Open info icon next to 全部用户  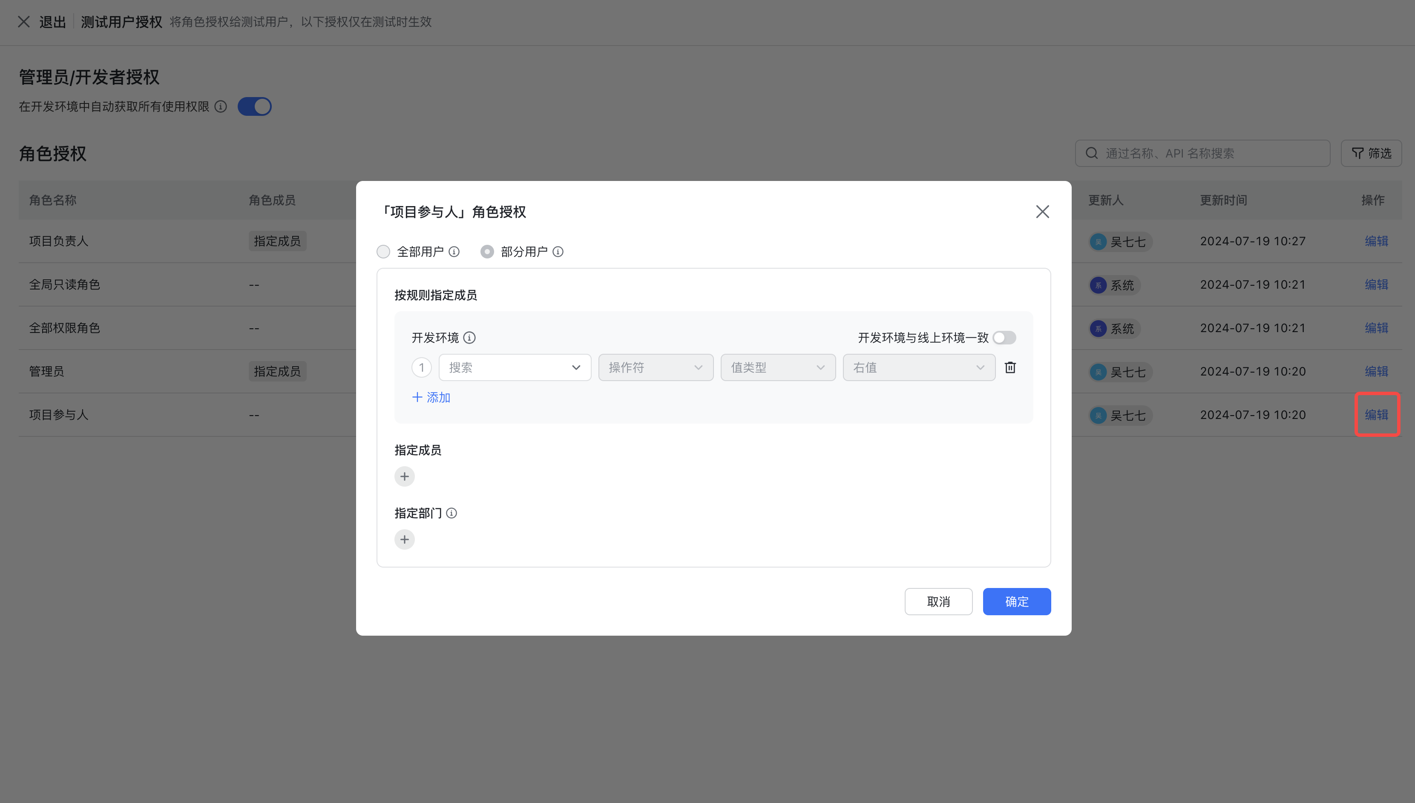point(454,252)
